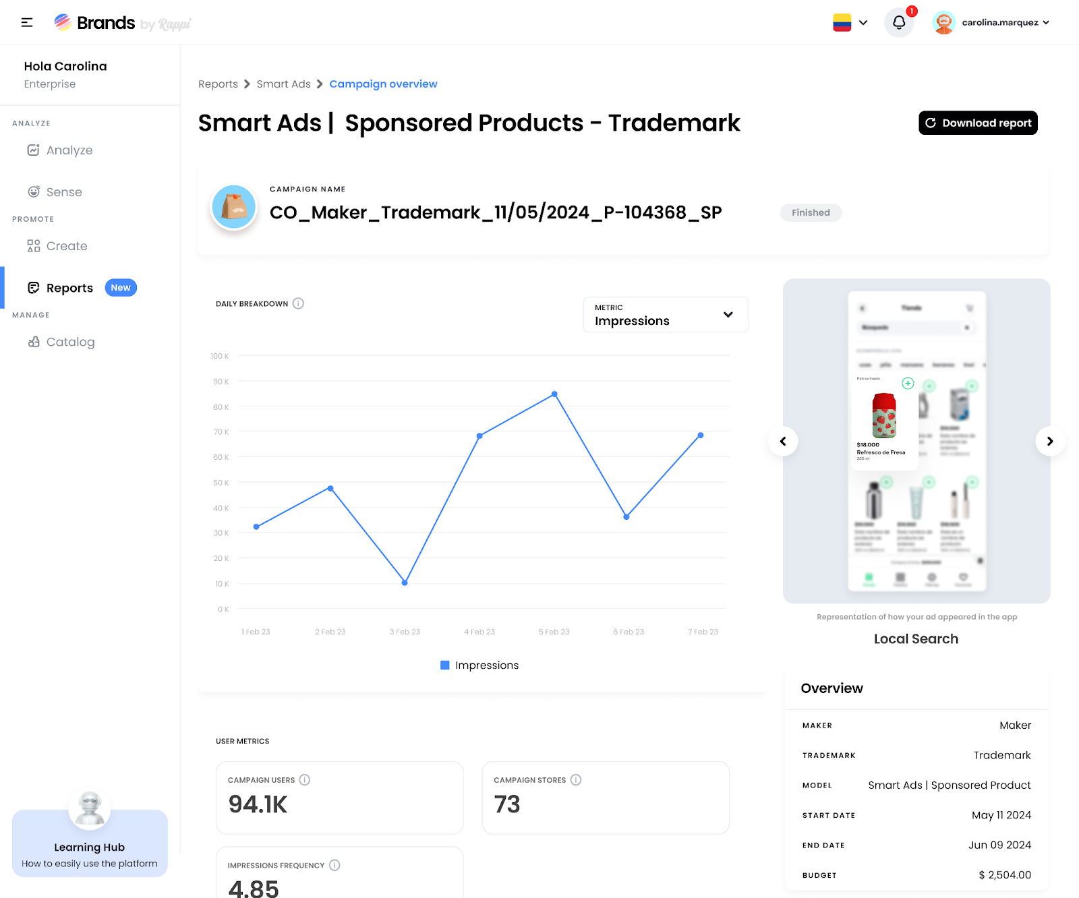Click the Colombia flag icon
The height and width of the screenshot is (898, 1079).
click(842, 23)
